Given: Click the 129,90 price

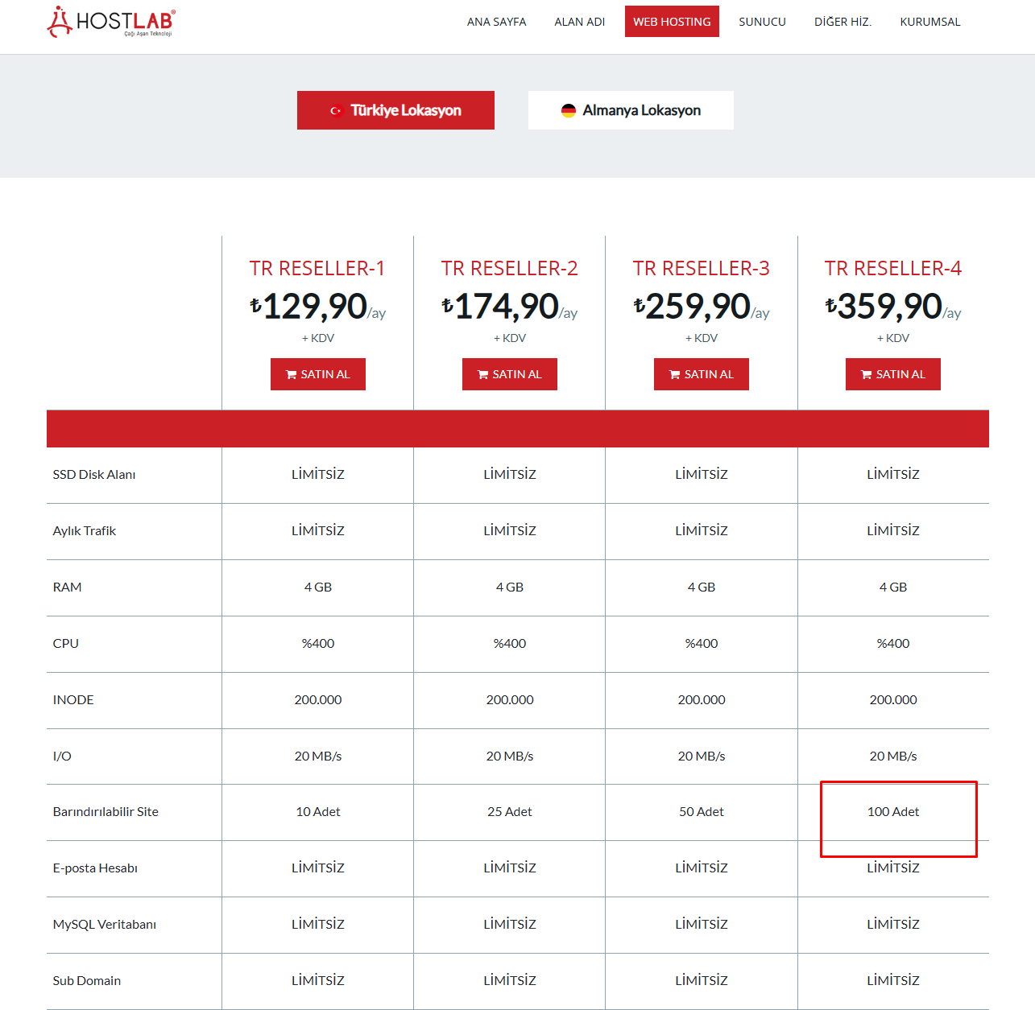Looking at the screenshot, I should [315, 306].
